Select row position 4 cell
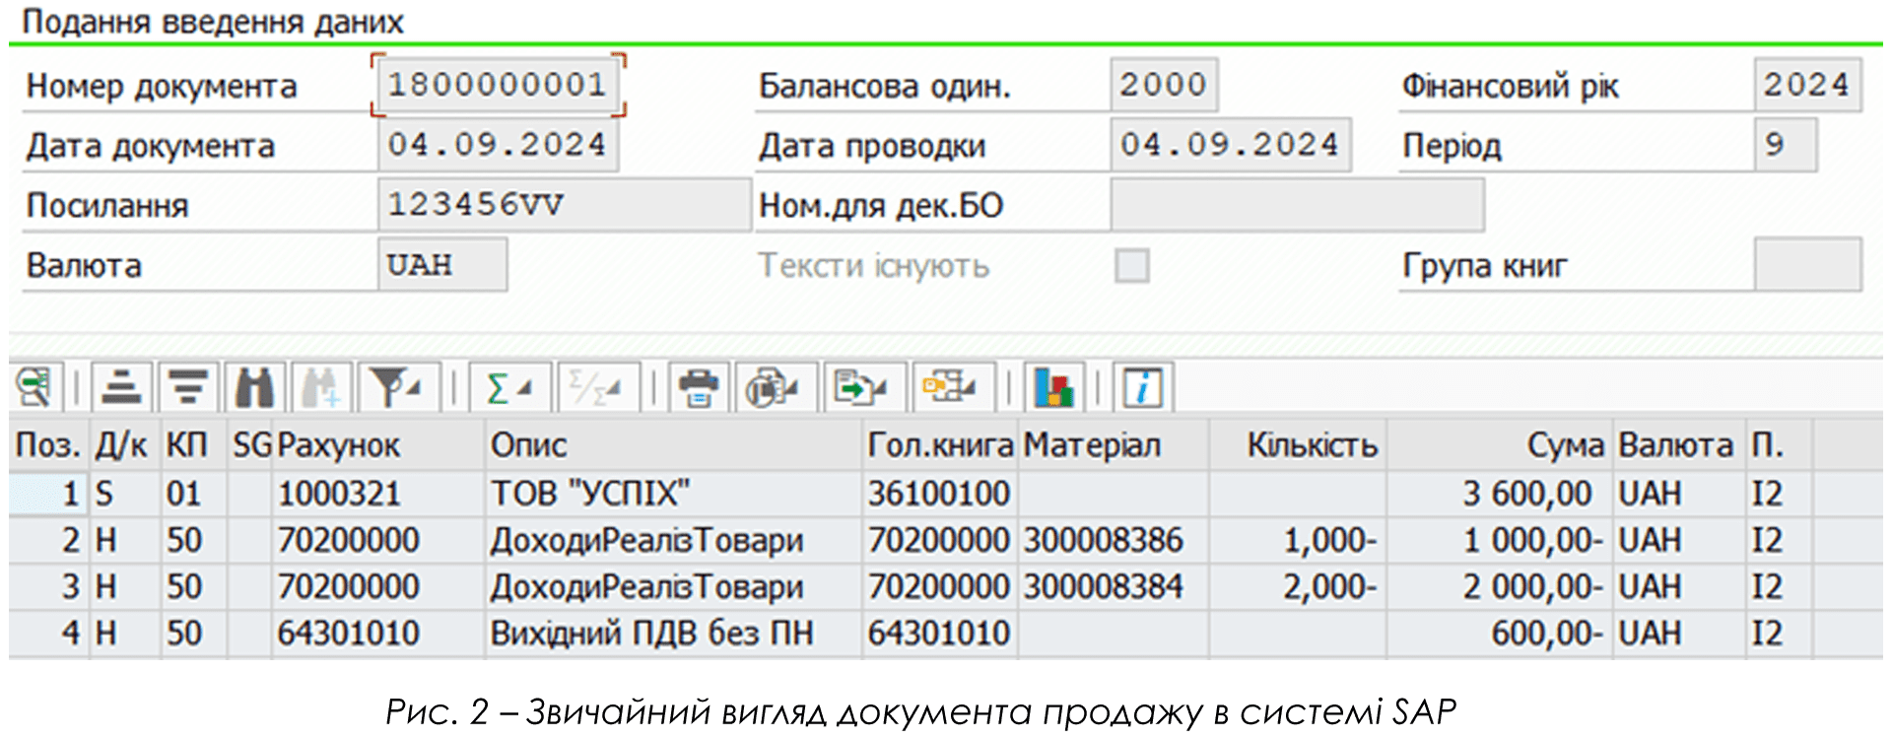This screenshot has height=738, width=1892. (x=48, y=633)
